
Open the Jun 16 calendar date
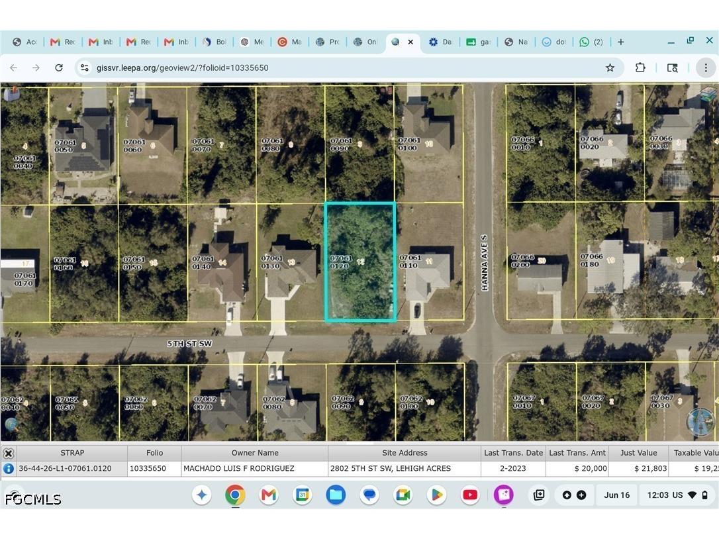[617, 495]
